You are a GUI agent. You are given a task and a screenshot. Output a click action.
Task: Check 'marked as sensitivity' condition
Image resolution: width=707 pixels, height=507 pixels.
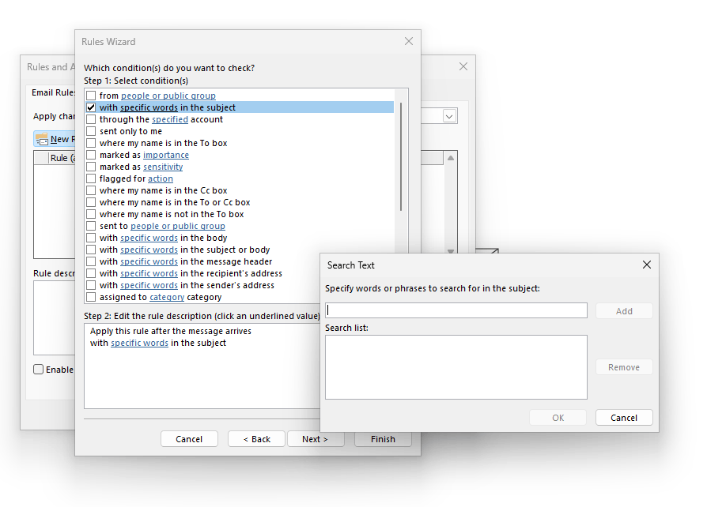click(x=91, y=167)
